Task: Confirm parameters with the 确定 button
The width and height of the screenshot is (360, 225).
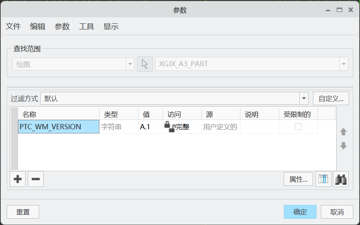Action: coord(300,212)
